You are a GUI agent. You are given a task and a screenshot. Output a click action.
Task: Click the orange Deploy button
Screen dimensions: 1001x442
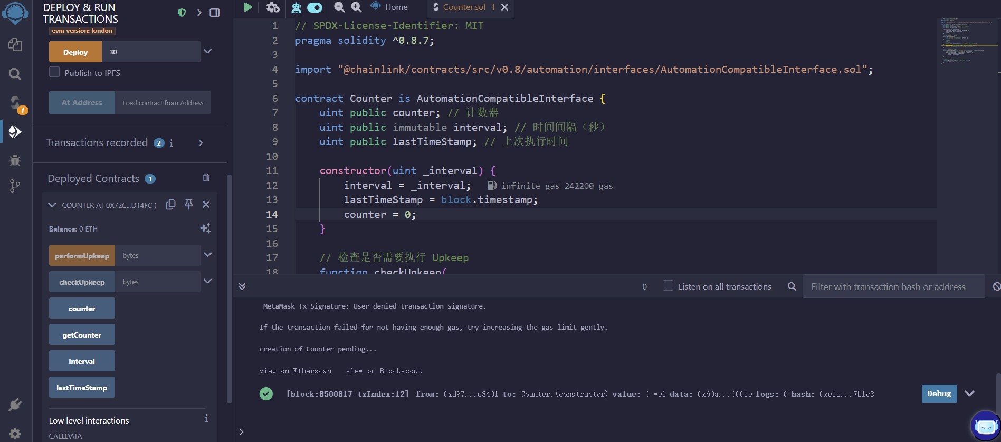click(75, 52)
